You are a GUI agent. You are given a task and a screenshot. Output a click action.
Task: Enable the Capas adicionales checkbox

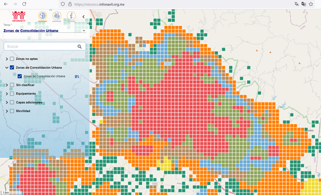coord(12,102)
